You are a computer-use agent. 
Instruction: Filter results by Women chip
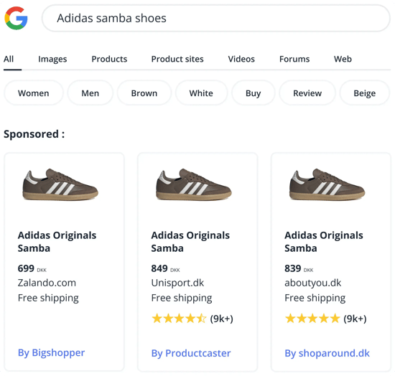click(x=34, y=93)
